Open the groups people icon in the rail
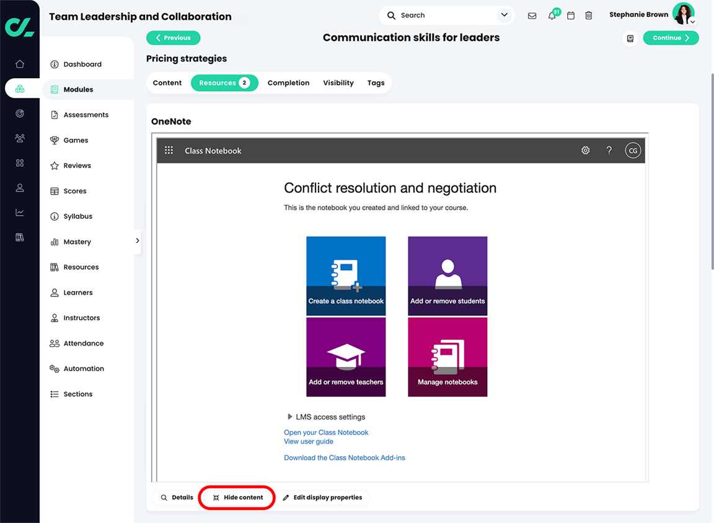Image resolution: width=714 pixels, height=523 pixels. tap(20, 138)
